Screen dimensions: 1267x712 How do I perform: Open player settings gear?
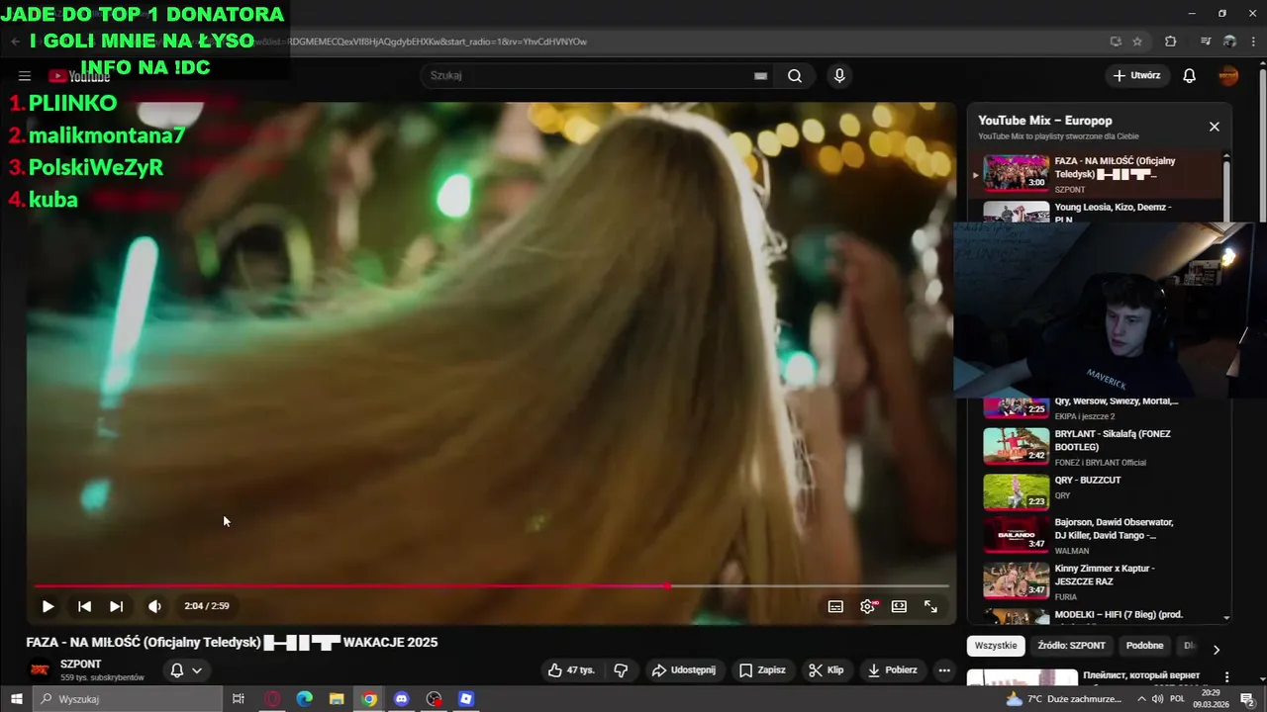868,606
